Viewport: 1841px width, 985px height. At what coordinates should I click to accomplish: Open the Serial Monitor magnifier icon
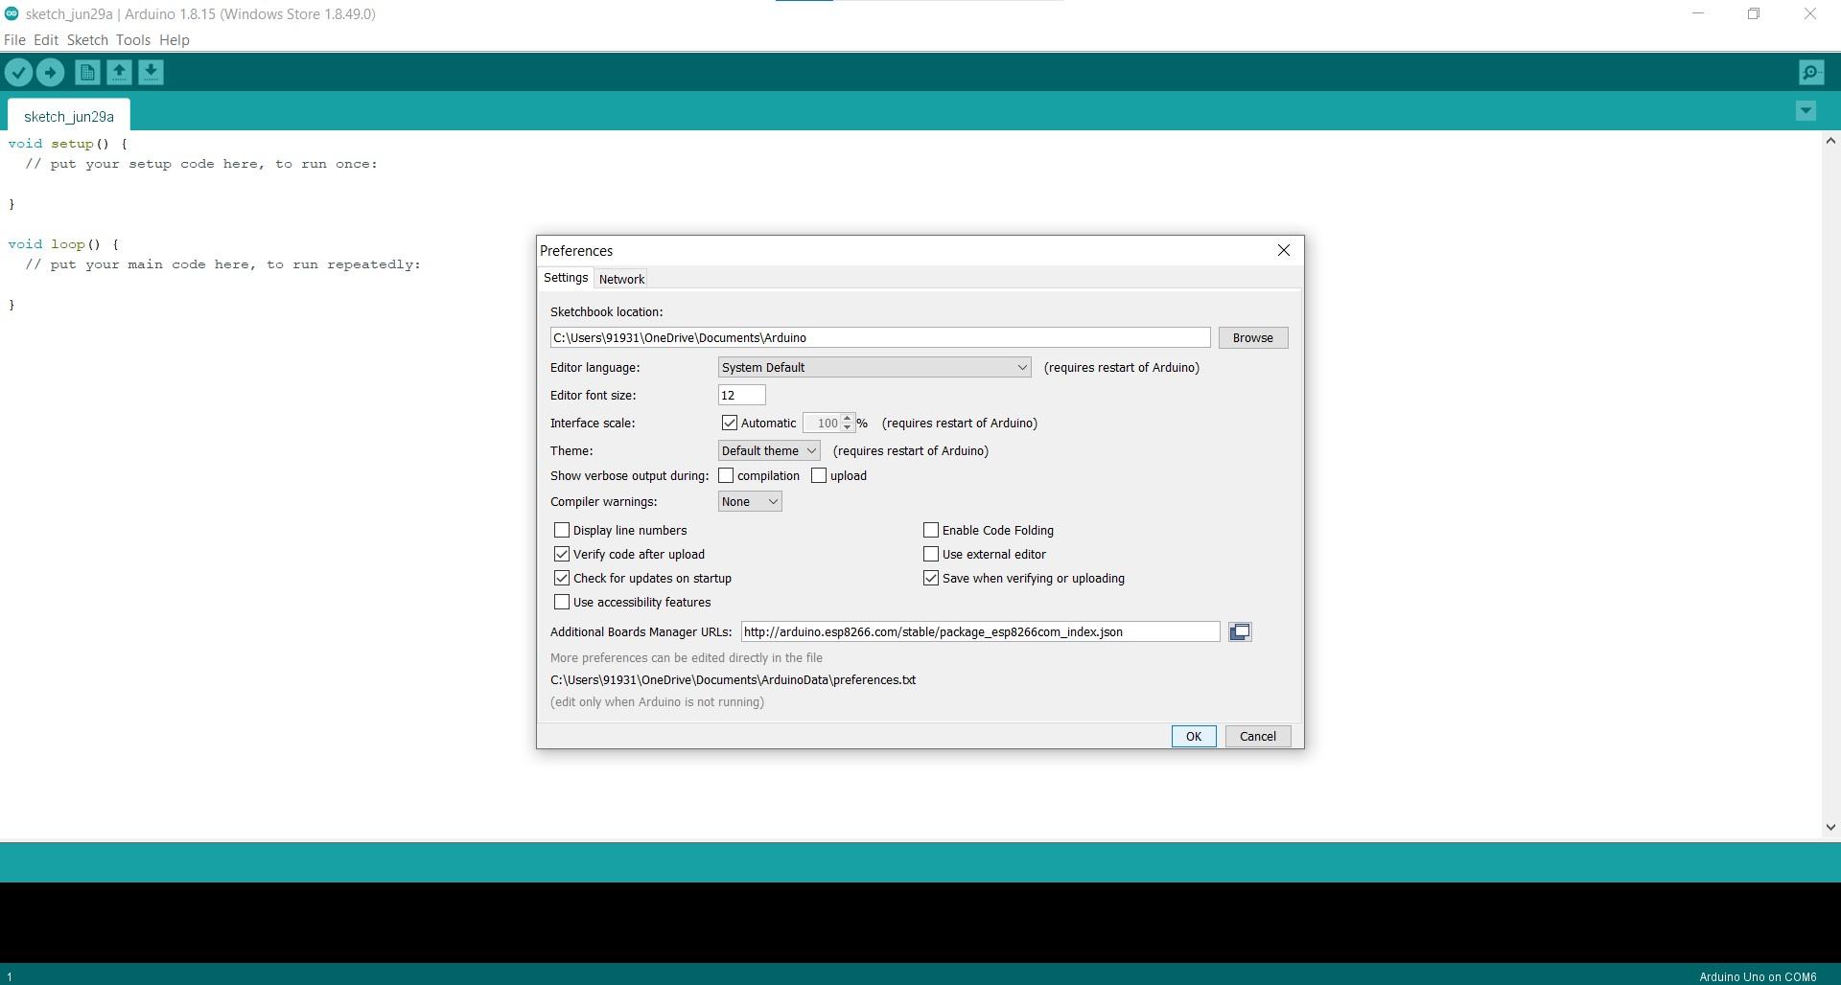1811,72
